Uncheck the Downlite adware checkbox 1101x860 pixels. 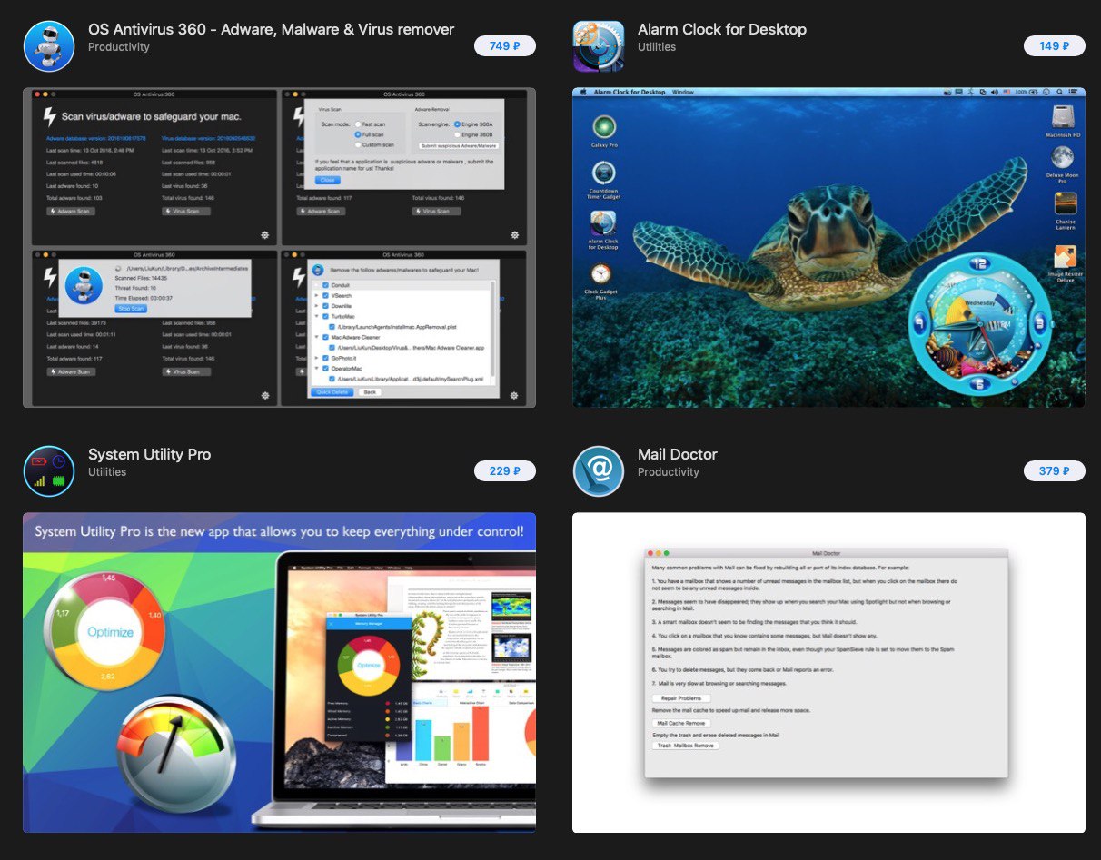pos(326,306)
